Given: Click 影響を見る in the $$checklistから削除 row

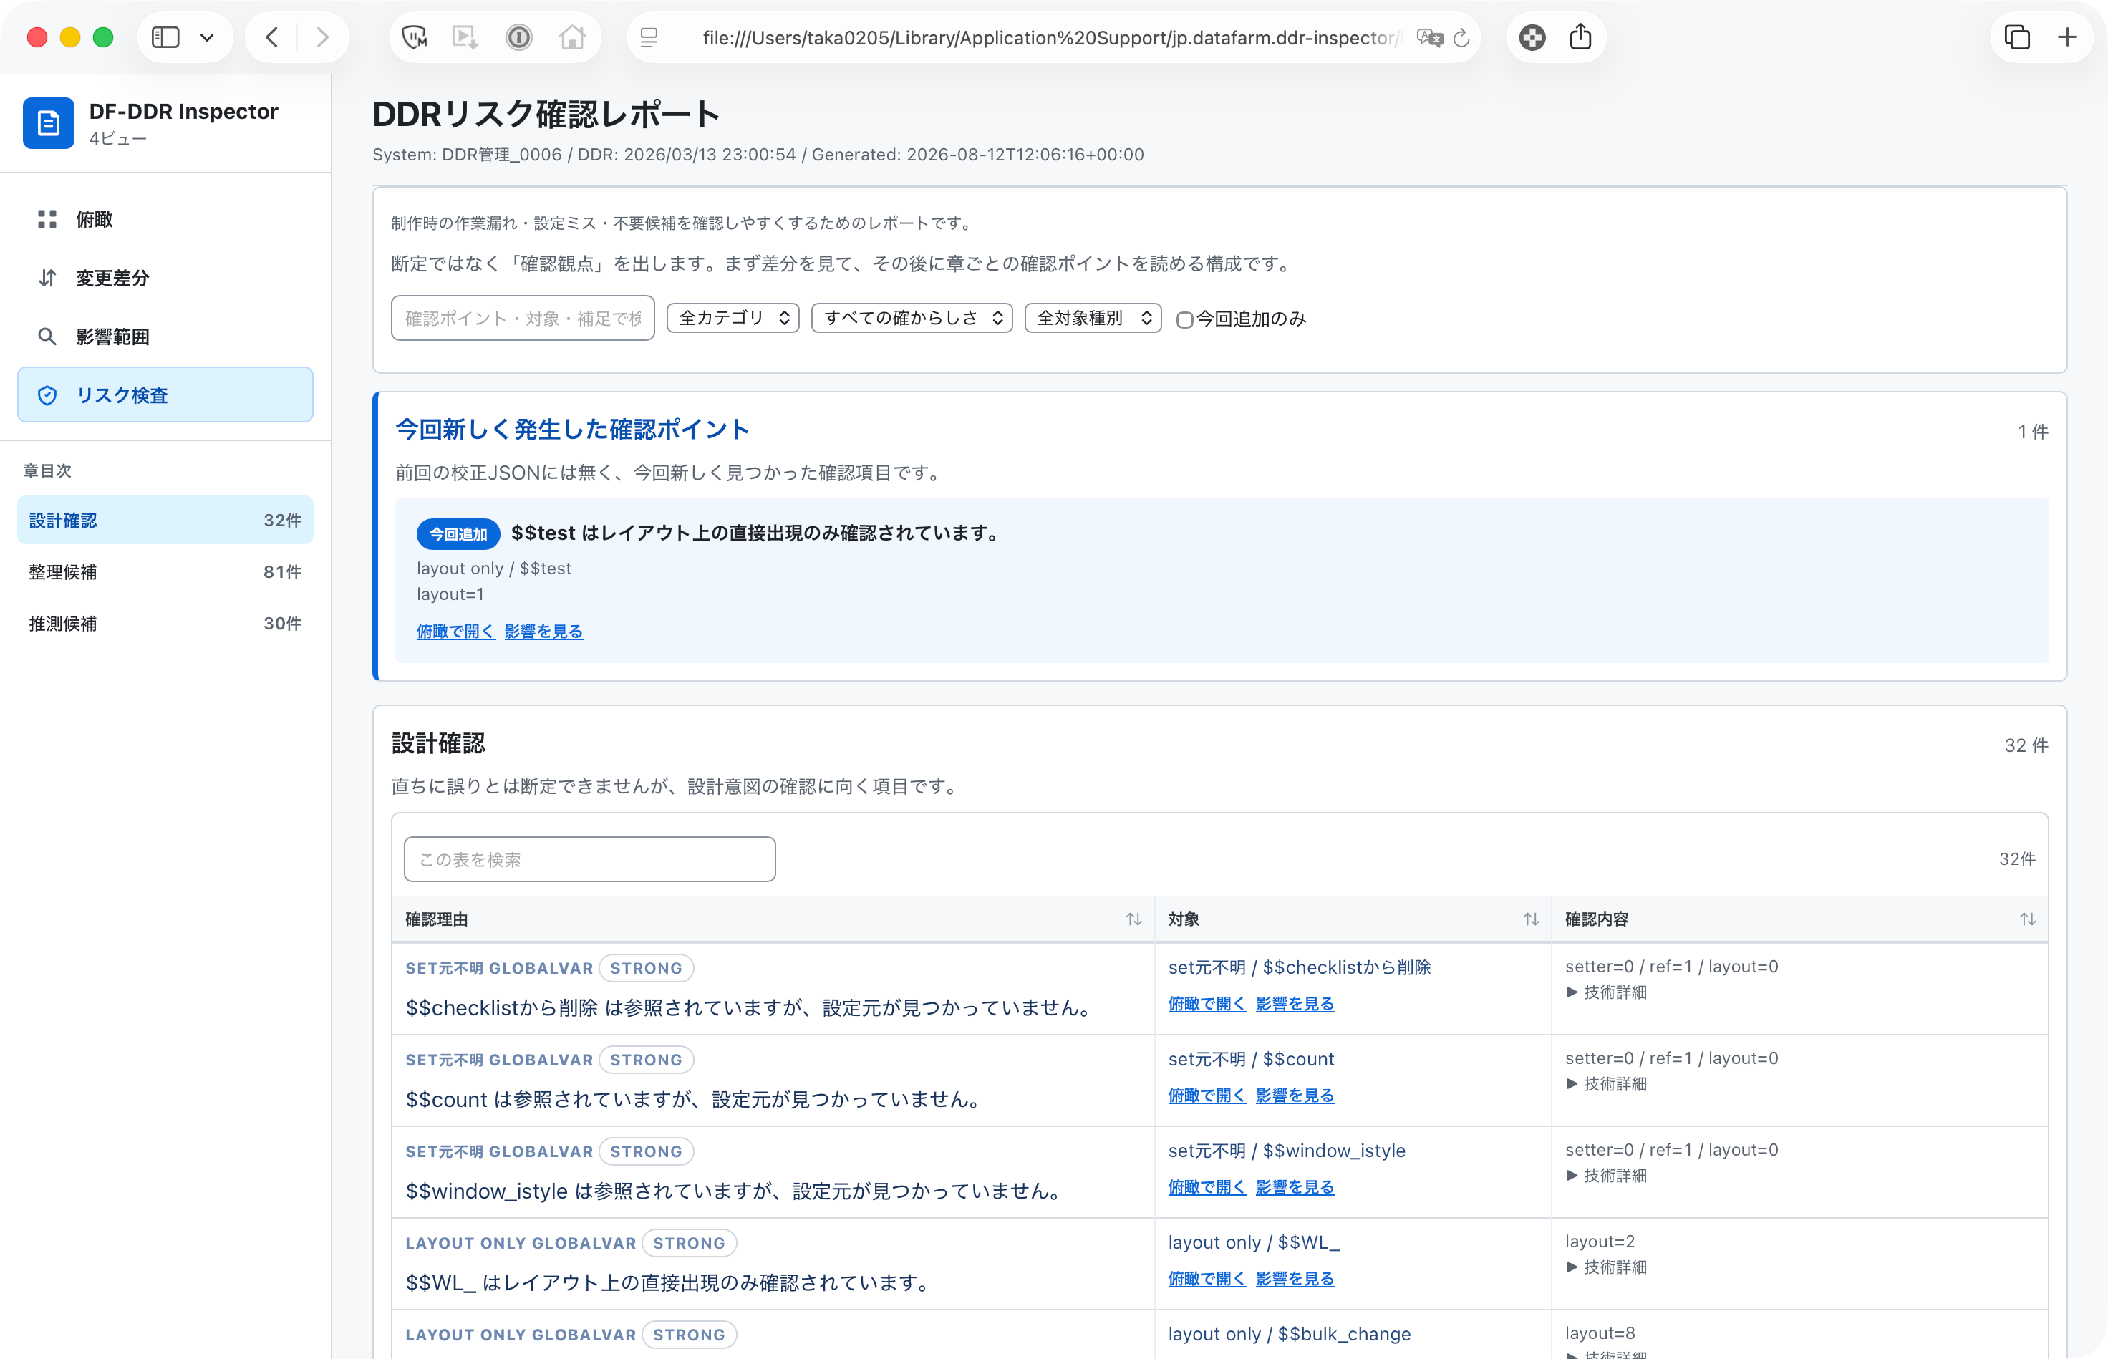Looking at the screenshot, I should click(x=1295, y=1005).
